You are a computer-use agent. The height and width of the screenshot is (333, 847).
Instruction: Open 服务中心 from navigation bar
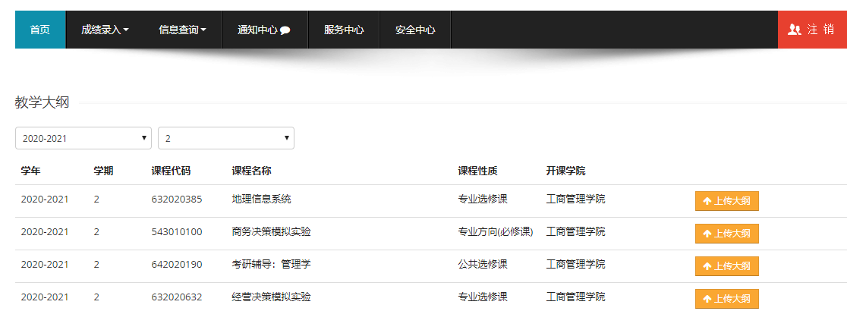344,30
